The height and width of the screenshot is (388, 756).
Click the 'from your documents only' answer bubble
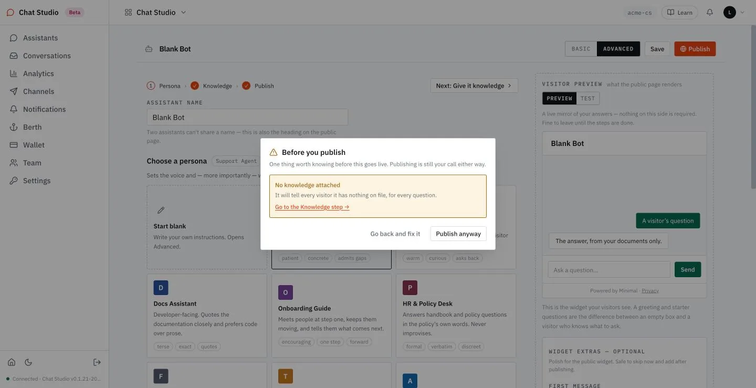608,241
